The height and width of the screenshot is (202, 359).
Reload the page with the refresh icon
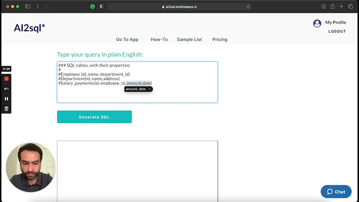point(248,7)
